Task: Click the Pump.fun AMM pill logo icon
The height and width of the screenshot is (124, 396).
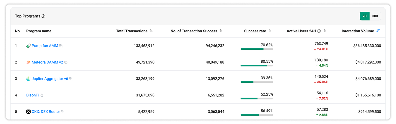Action: [x=28, y=46]
